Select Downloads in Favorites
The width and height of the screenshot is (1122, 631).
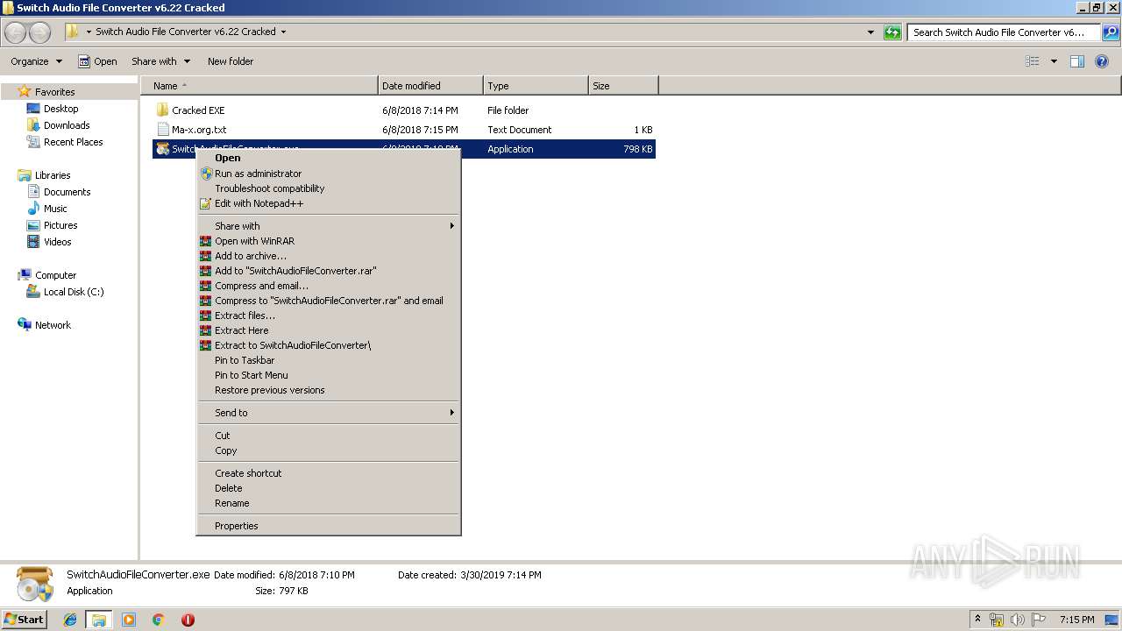67,125
